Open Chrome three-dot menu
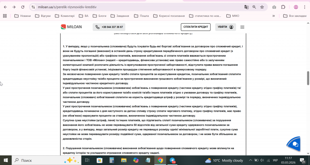 pos(305,7)
